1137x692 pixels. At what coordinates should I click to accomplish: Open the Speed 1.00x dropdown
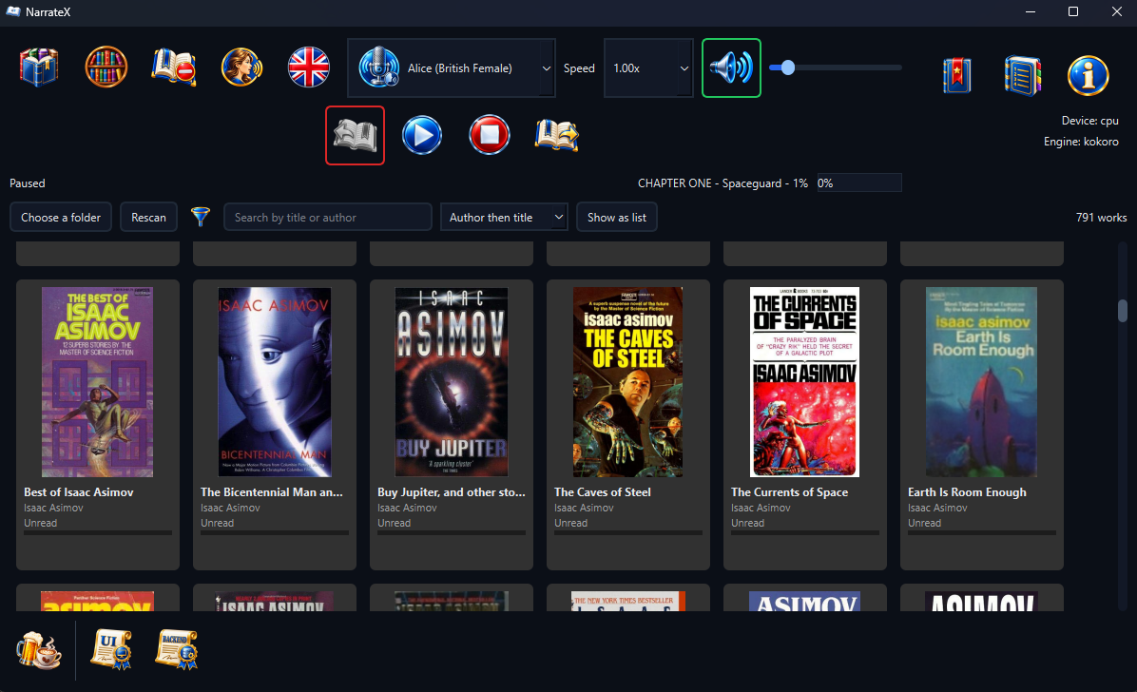[648, 68]
